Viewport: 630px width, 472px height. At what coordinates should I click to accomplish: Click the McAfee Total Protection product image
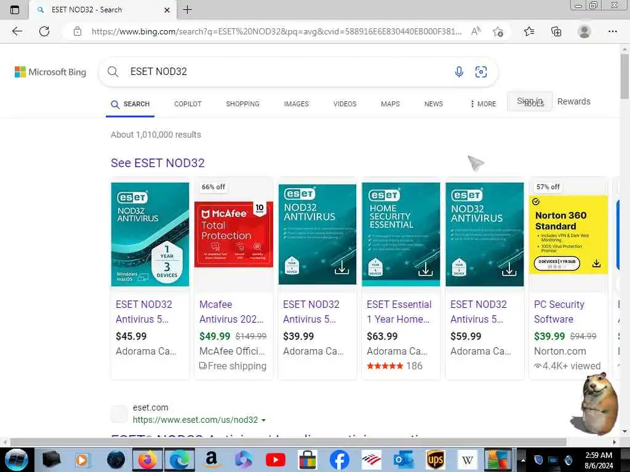point(233,234)
